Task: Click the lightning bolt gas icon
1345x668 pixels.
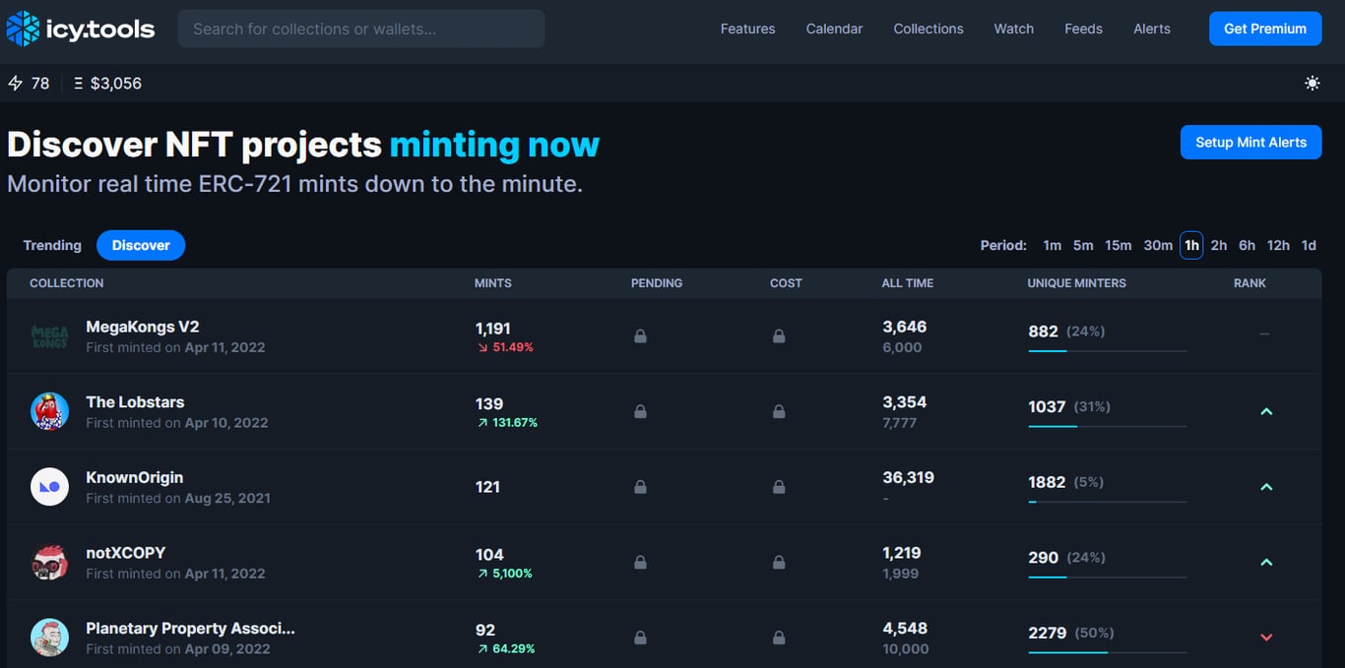Action: (15, 84)
